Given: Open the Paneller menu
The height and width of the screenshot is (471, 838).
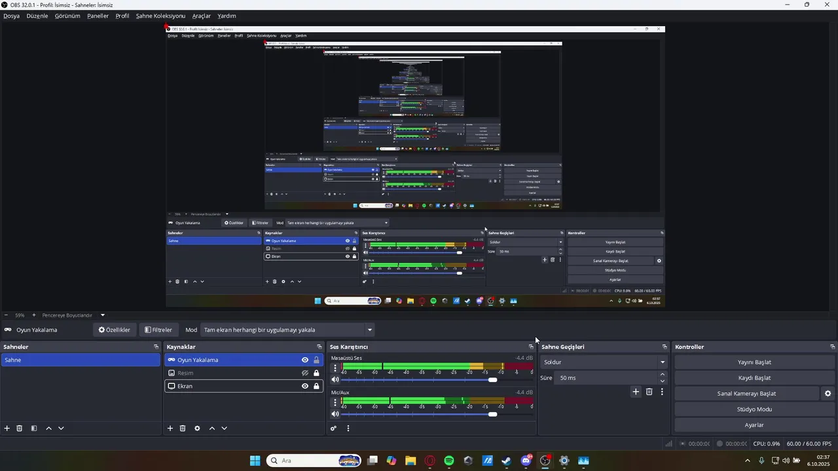Looking at the screenshot, I should tap(98, 16).
